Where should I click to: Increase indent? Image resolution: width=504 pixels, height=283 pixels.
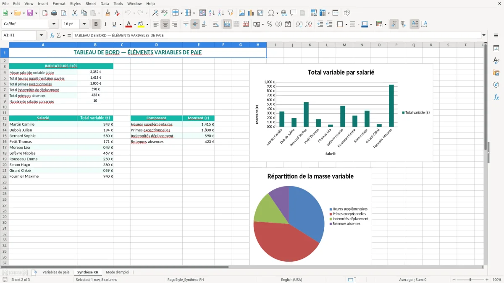point(320,24)
